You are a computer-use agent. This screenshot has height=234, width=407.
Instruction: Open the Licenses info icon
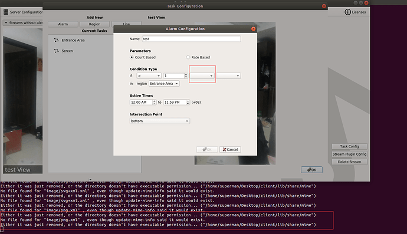pyautogui.click(x=347, y=12)
